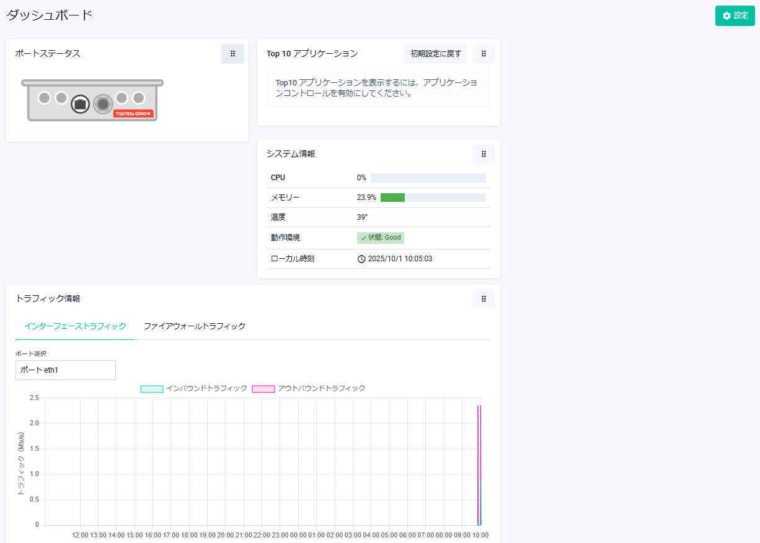Click the drag handle on トラフィック情報 panel
760x543 pixels.
coord(484,299)
